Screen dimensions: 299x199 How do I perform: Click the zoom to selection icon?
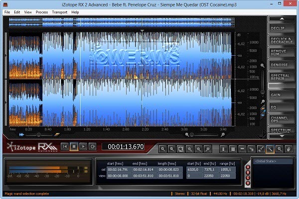(189, 149)
